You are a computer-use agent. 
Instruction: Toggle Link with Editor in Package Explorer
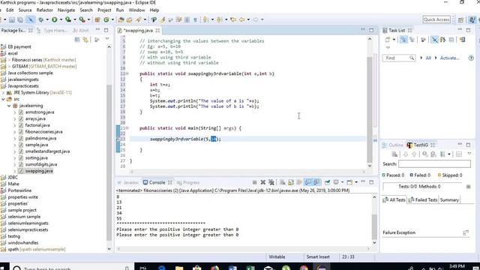pos(85,40)
